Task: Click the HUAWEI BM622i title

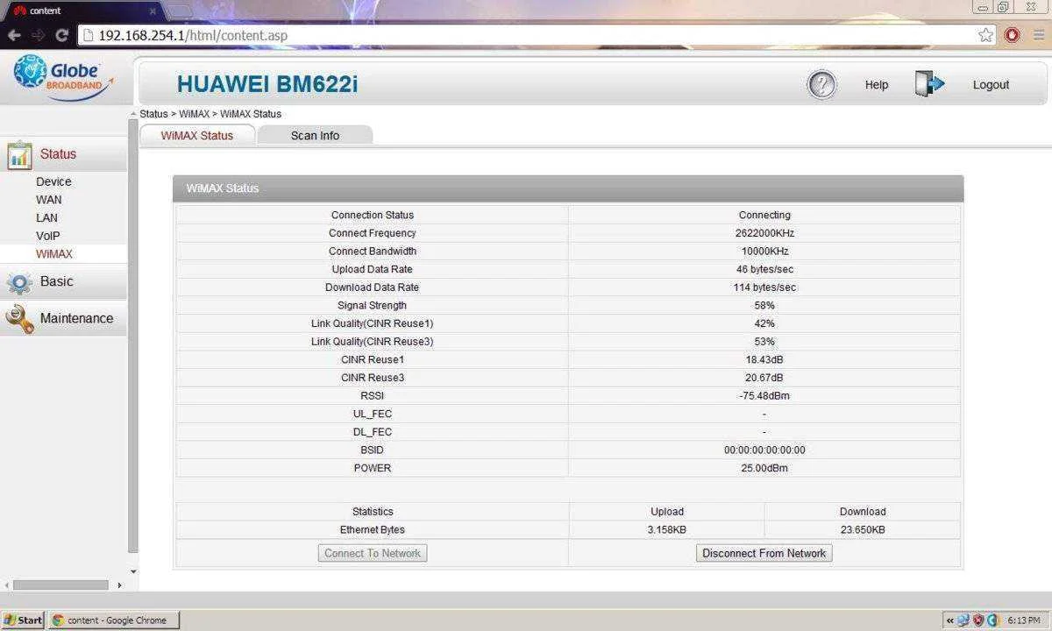Action: 267,84
